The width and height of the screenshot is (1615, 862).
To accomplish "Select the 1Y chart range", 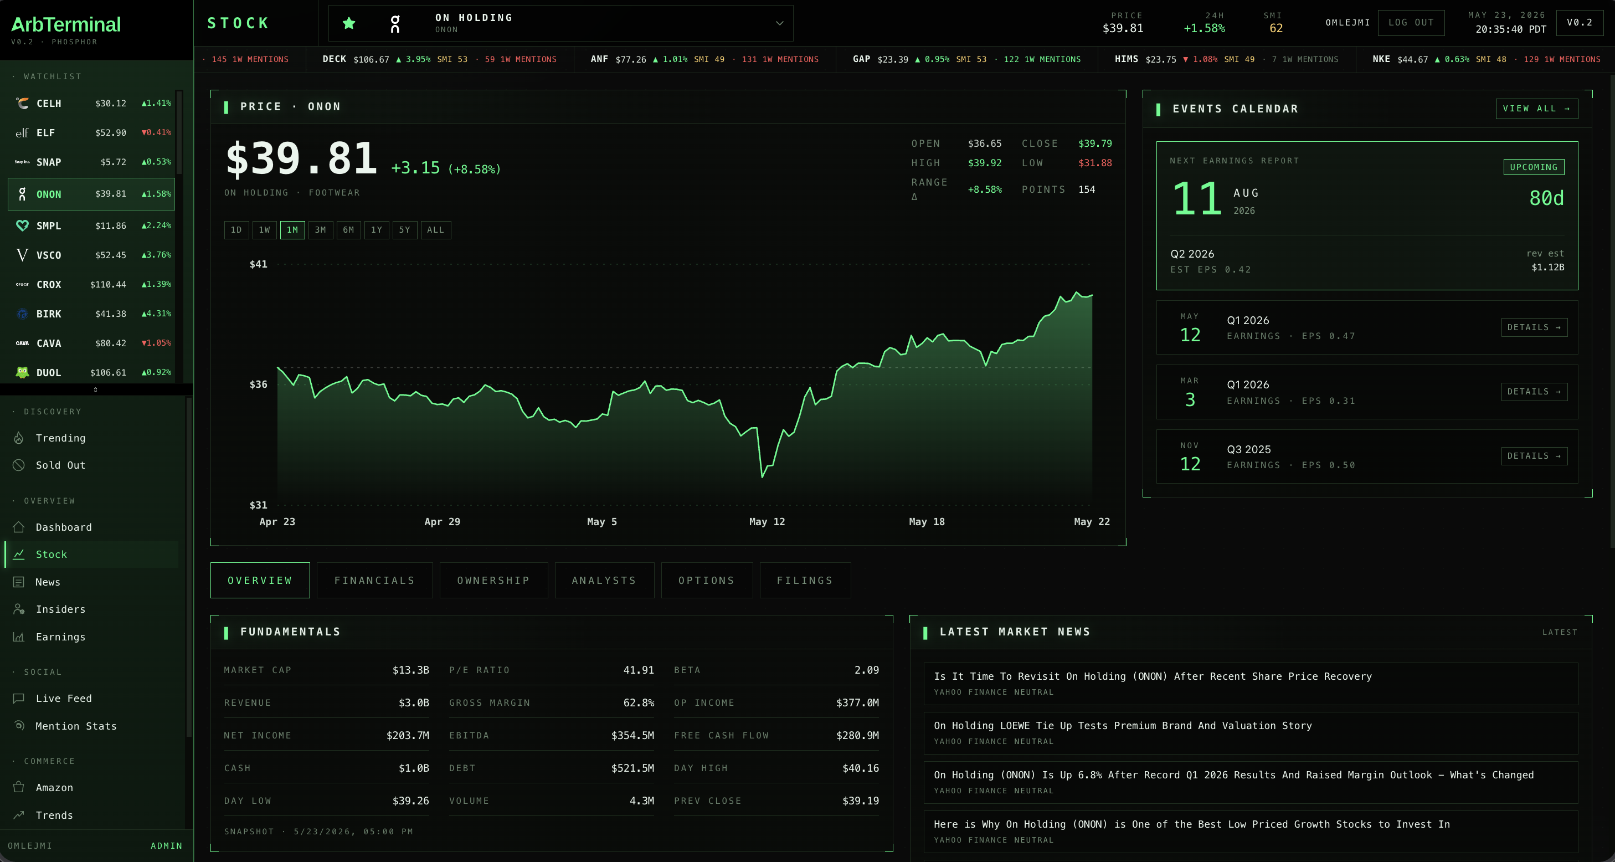I will pyautogui.click(x=377, y=230).
